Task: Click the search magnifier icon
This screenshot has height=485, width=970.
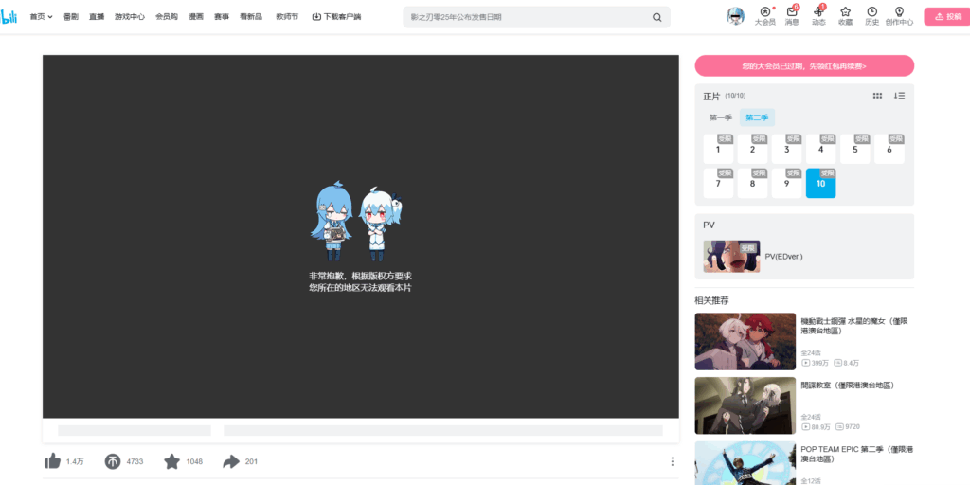Action: pos(657,17)
